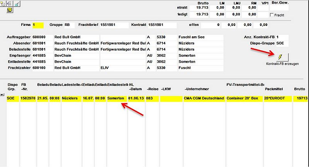The width and height of the screenshot is (309, 167).
Task: Click the FB-Nr. column header
Action: tap(24, 87)
